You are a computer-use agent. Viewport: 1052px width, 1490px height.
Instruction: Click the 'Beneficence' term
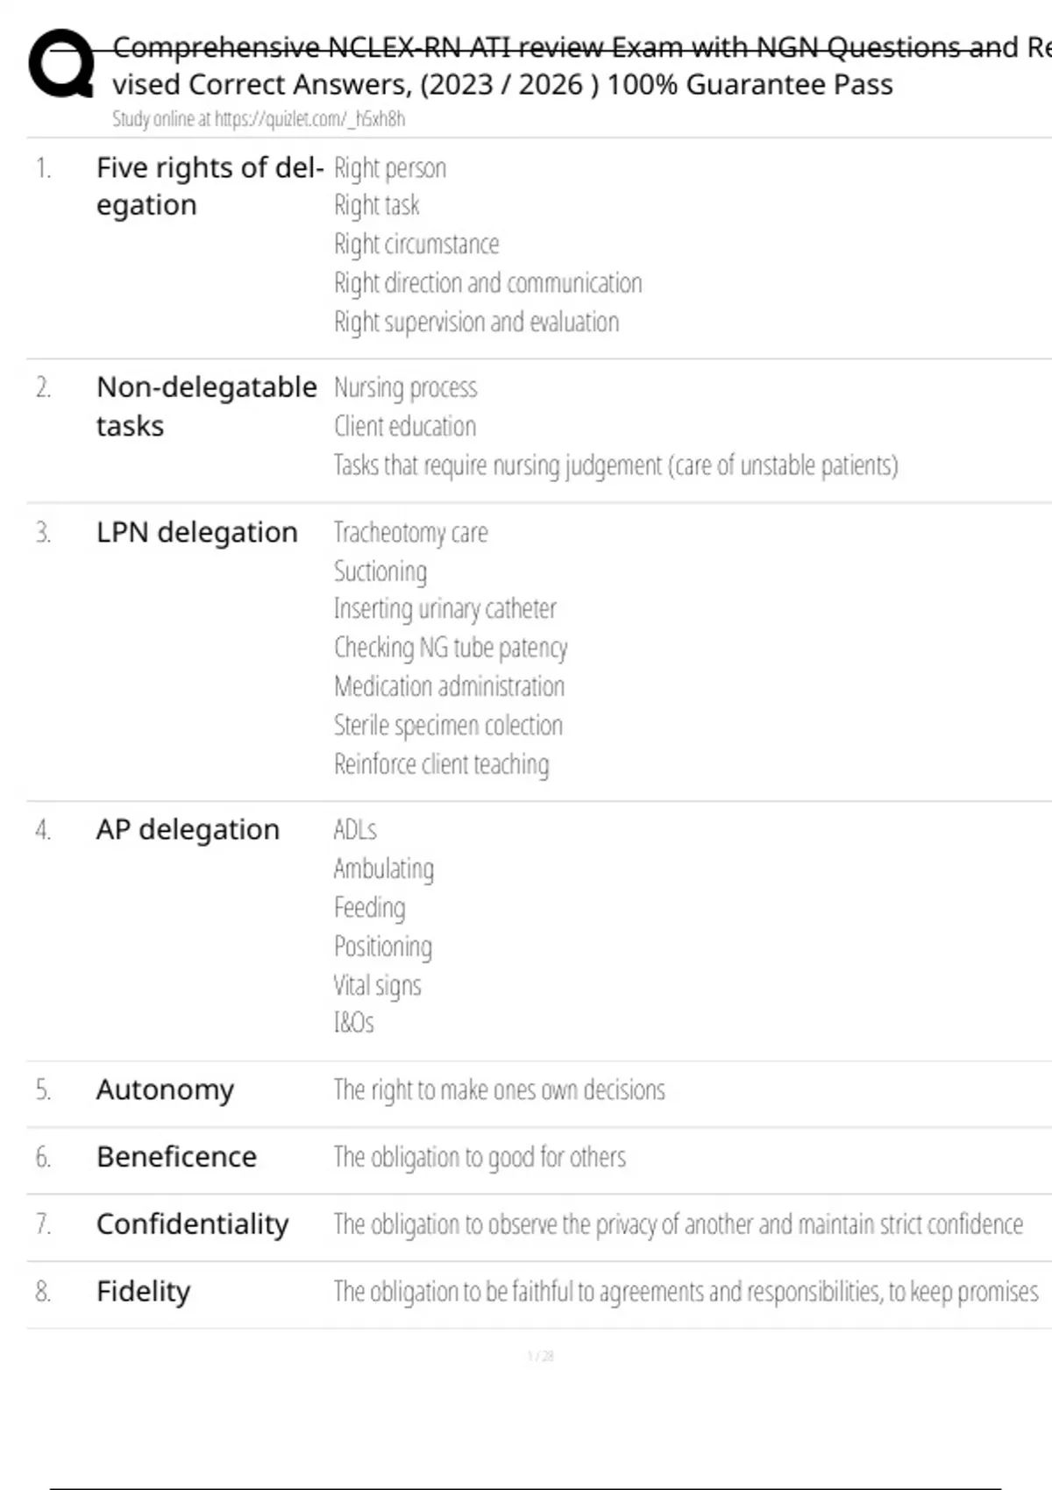click(x=176, y=1157)
